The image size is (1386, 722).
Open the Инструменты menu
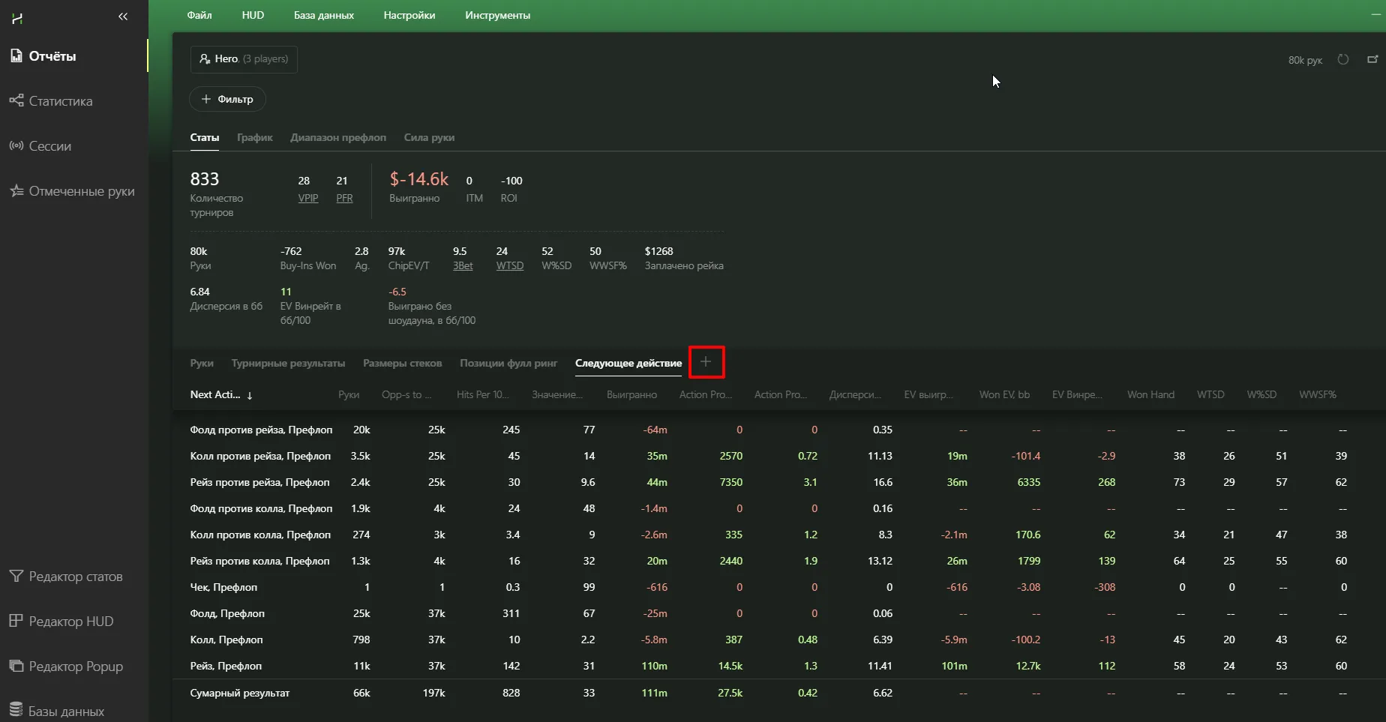[497, 15]
